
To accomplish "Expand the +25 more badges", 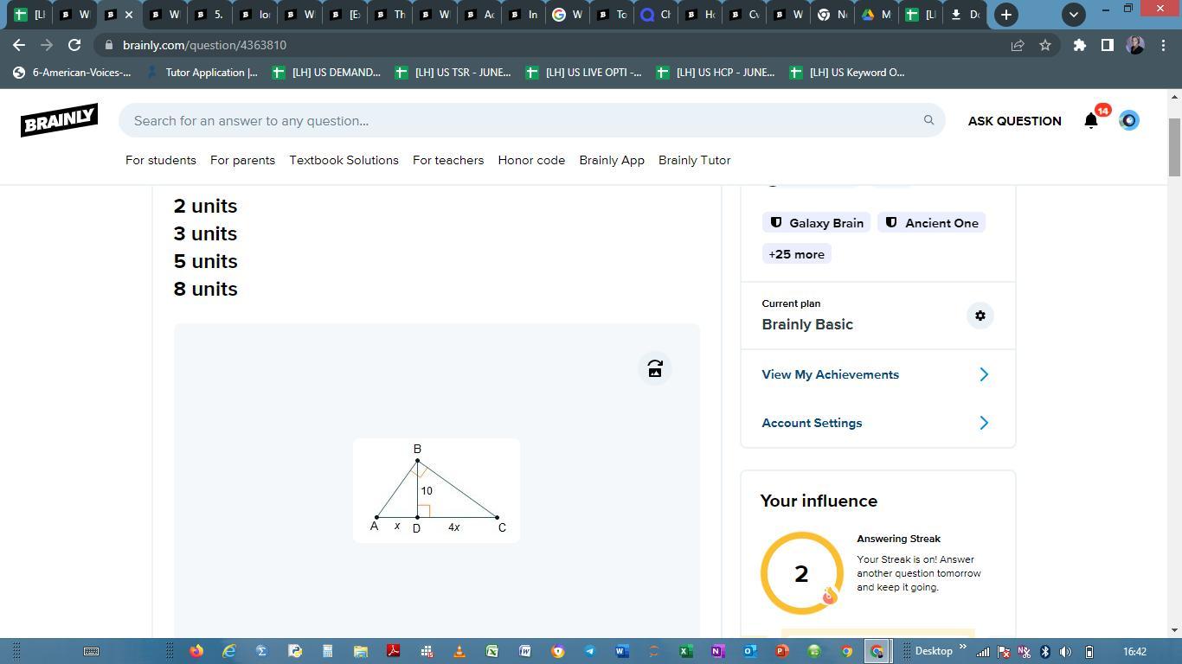I will (796, 254).
